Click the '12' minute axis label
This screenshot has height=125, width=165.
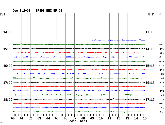click(x=118, y=118)
